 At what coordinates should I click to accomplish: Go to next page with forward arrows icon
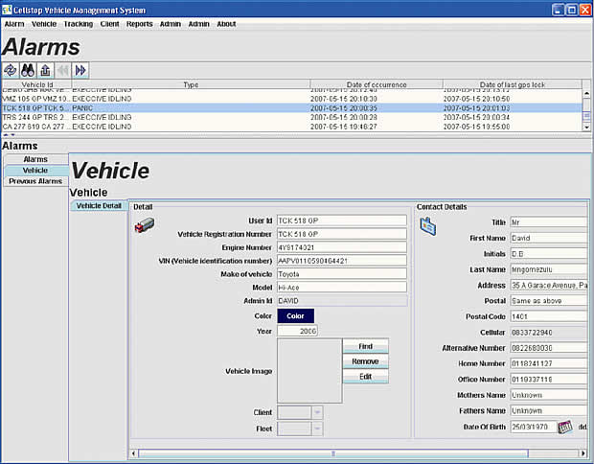(80, 70)
